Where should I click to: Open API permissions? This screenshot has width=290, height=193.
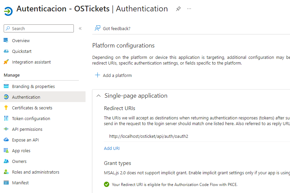click(x=27, y=129)
